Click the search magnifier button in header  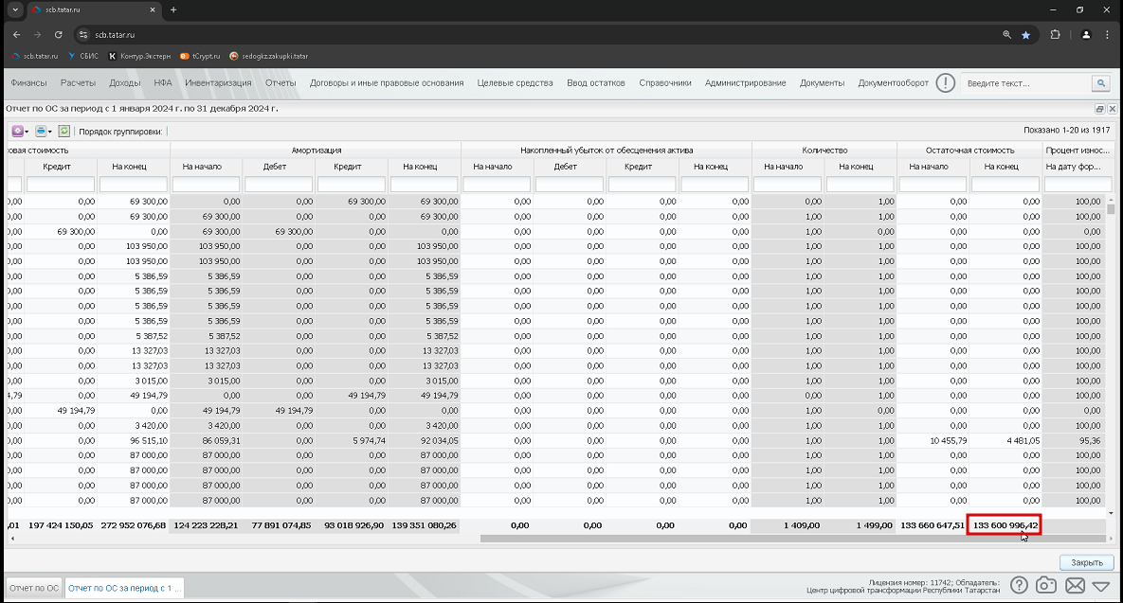pyautogui.click(x=1101, y=83)
